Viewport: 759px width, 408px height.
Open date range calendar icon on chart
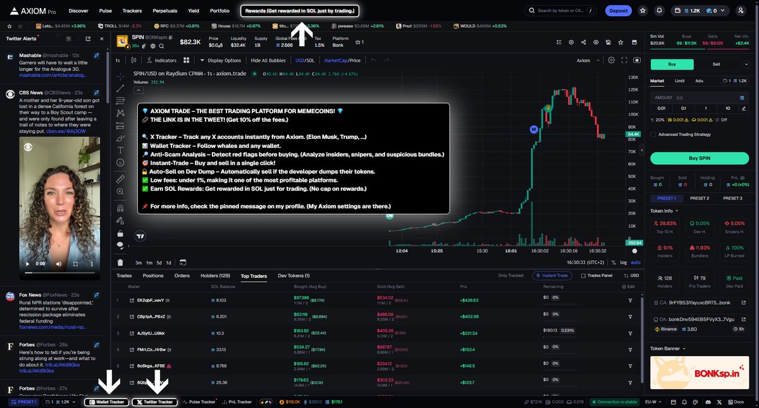183,262
